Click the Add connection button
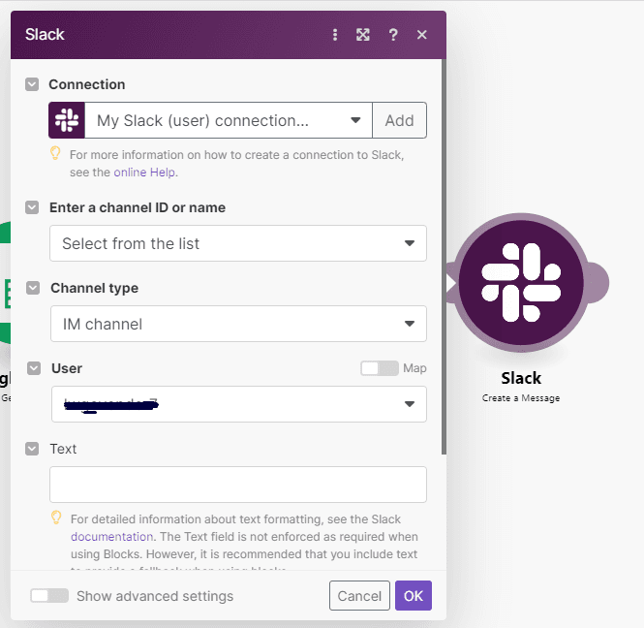Viewport: 644px width, 628px height. pos(399,120)
